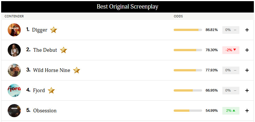Expand Obsession details using plus icon

tap(247, 111)
